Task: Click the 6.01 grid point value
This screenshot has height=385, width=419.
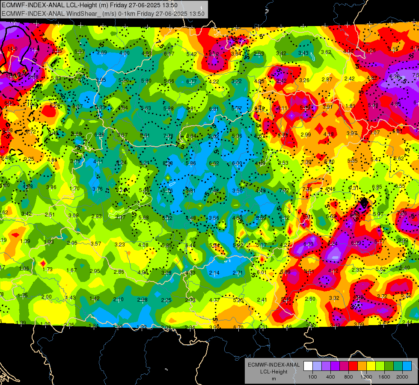Action: (x=262, y=272)
